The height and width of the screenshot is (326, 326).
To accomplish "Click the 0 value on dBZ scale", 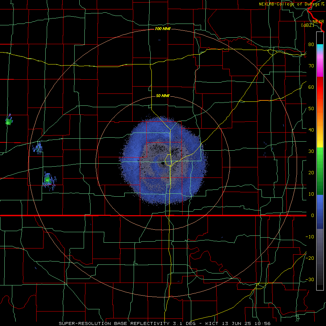I will 313,216.
